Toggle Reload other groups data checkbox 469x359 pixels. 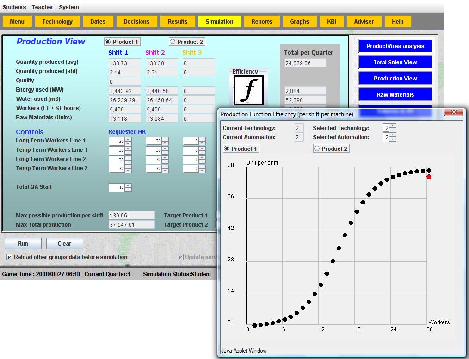point(9,257)
